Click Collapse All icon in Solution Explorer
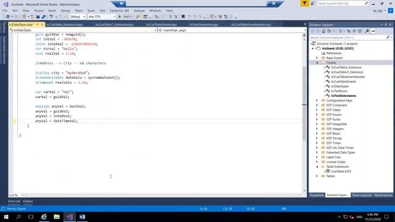395x222 pixels. coord(360,31)
